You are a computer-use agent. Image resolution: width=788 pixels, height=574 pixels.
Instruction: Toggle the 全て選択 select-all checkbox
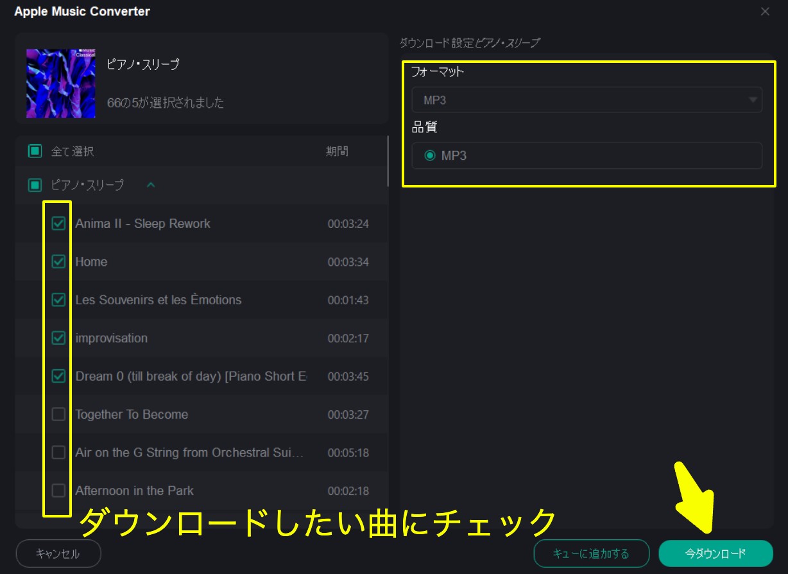[x=35, y=152]
